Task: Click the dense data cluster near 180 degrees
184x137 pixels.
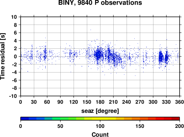Action: point(99,55)
